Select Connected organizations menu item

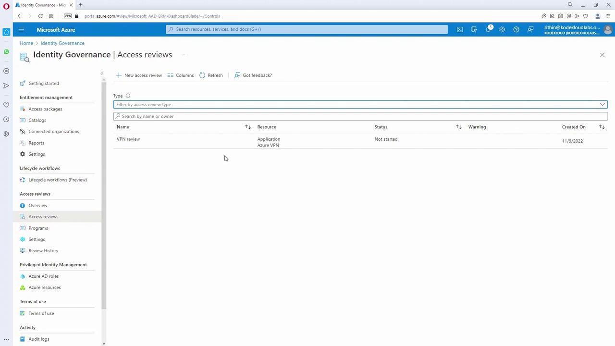54,132
